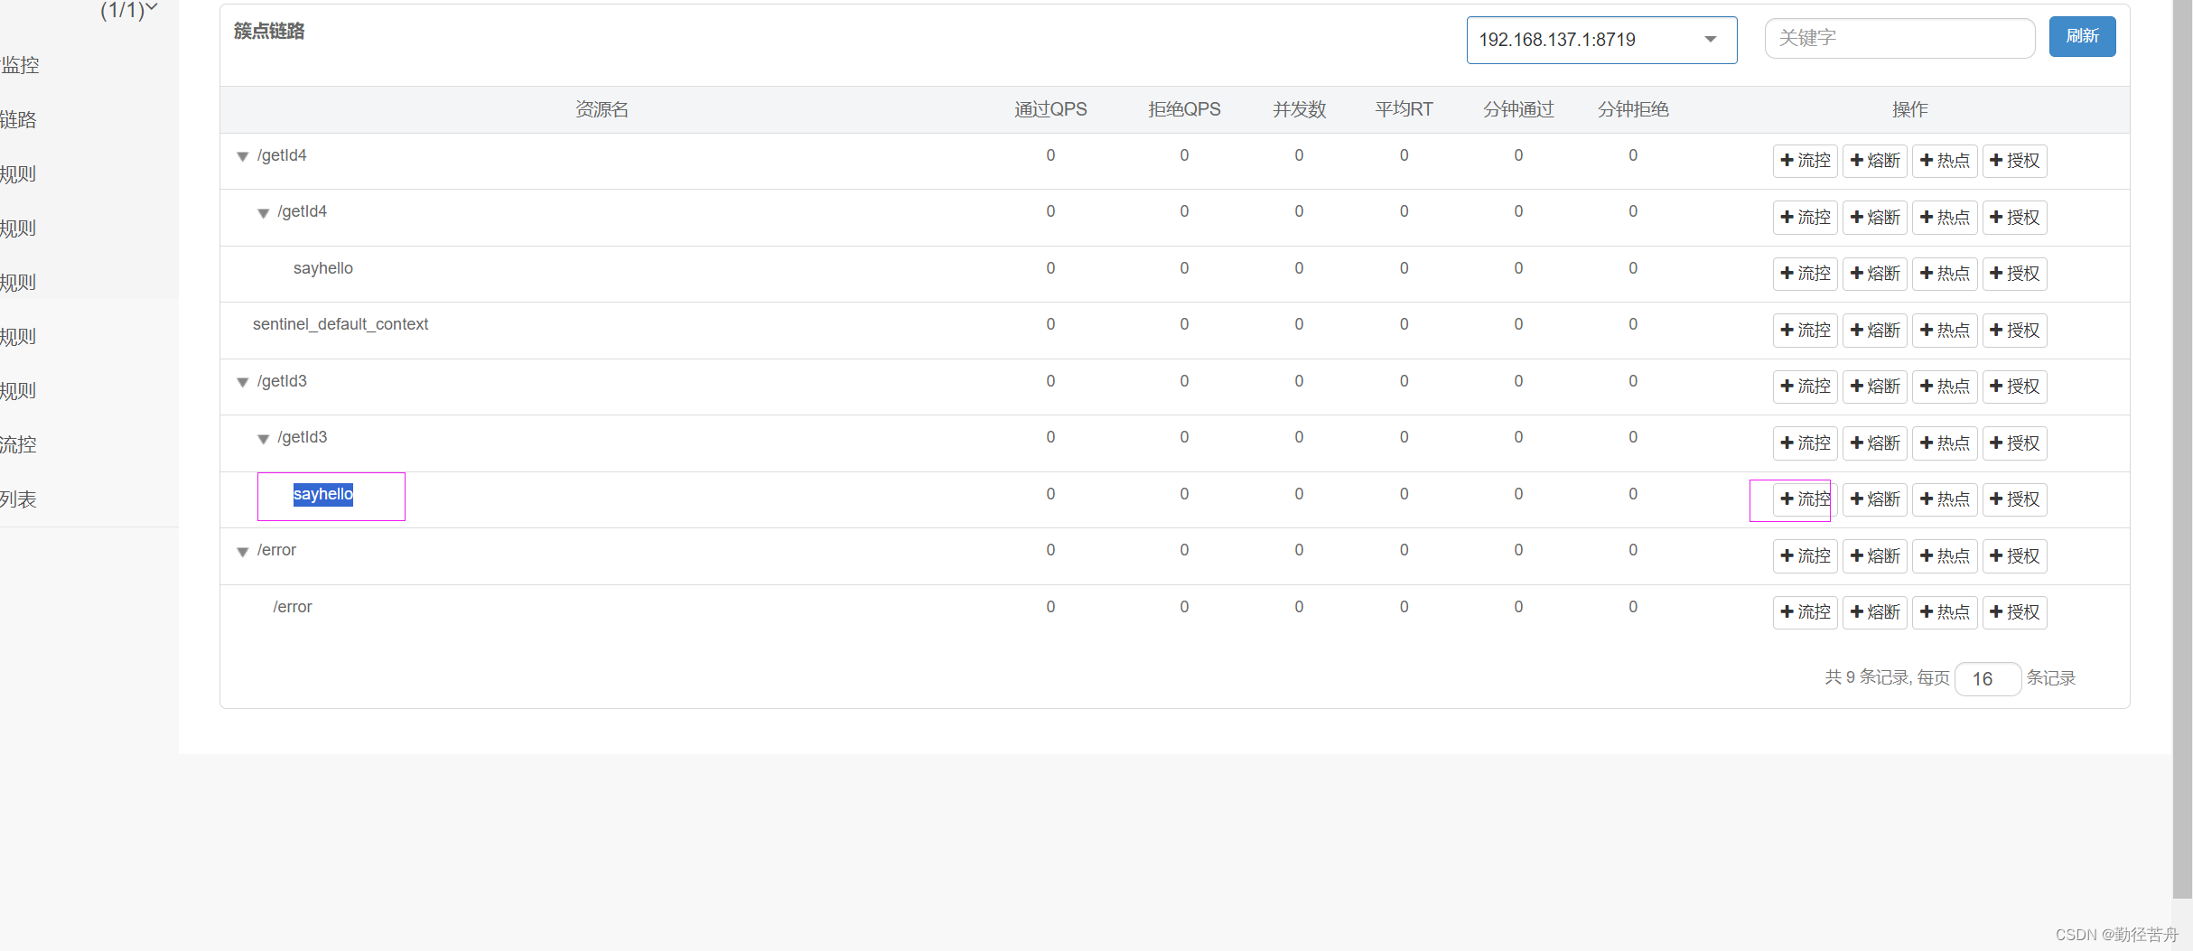Collapse the nested /getId3 child node
Viewport: 2193px width, 951px height.
click(263, 439)
